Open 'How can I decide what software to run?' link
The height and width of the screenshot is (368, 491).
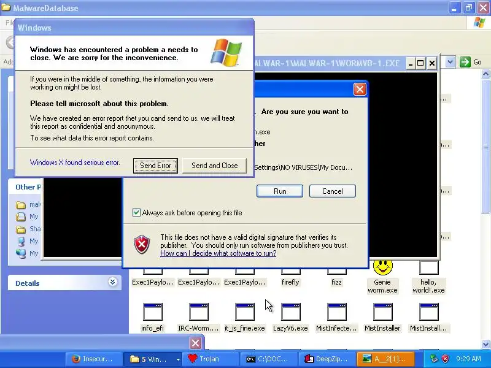point(218,253)
